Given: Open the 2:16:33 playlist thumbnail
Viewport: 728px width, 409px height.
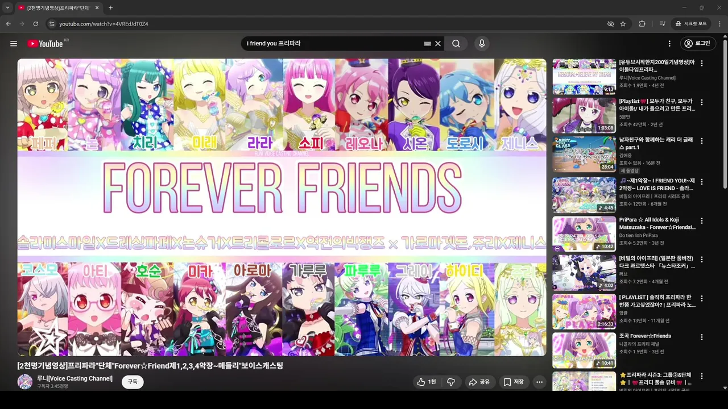Looking at the screenshot, I should [x=584, y=311].
